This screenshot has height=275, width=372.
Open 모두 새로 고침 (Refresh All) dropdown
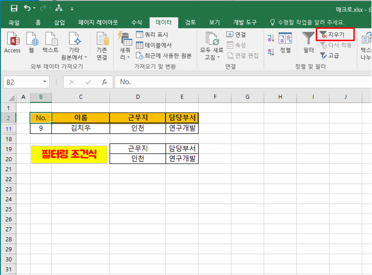(212, 46)
